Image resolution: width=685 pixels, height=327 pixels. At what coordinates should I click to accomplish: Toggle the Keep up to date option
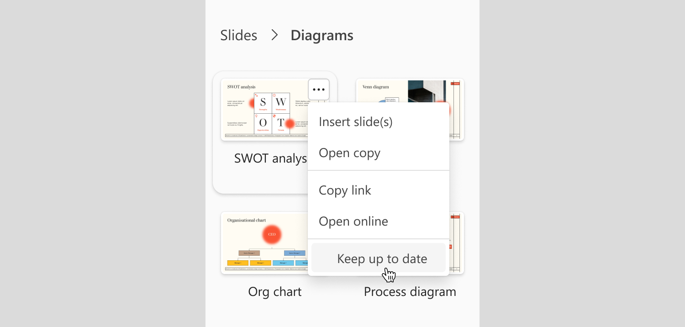pos(379,258)
